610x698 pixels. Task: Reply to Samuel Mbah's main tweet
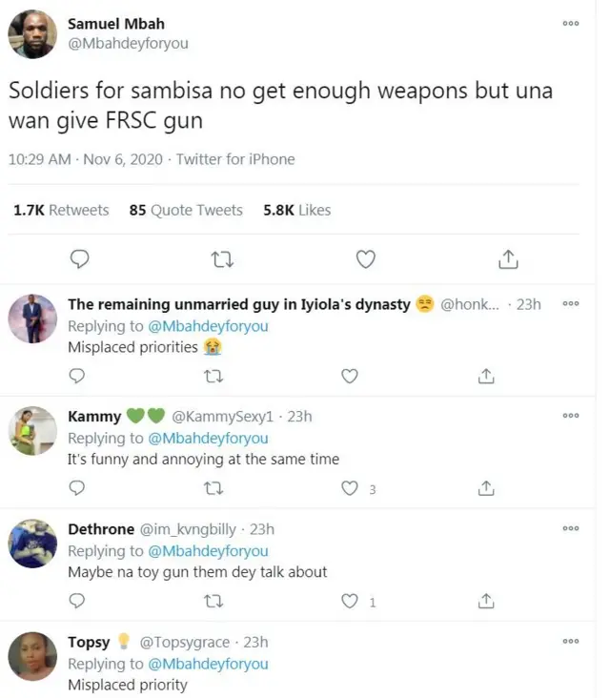(80, 258)
